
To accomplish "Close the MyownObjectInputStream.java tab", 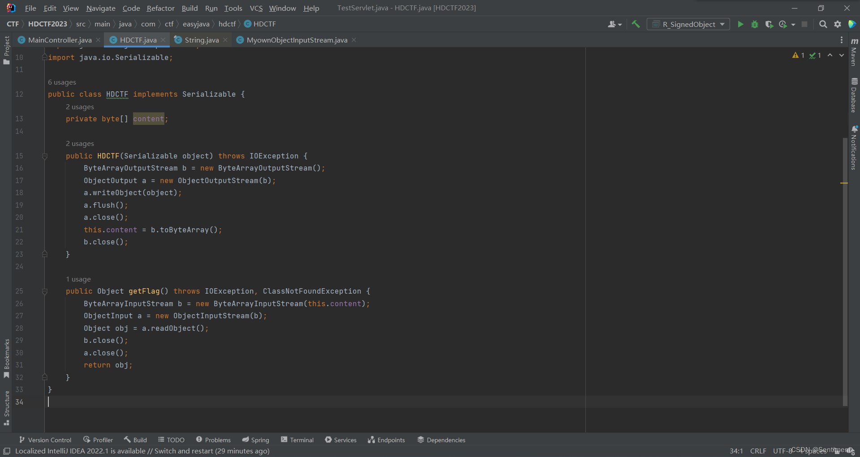I will (x=354, y=40).
